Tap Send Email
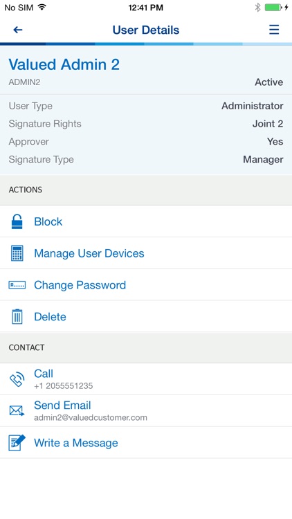 coord(146,411)
